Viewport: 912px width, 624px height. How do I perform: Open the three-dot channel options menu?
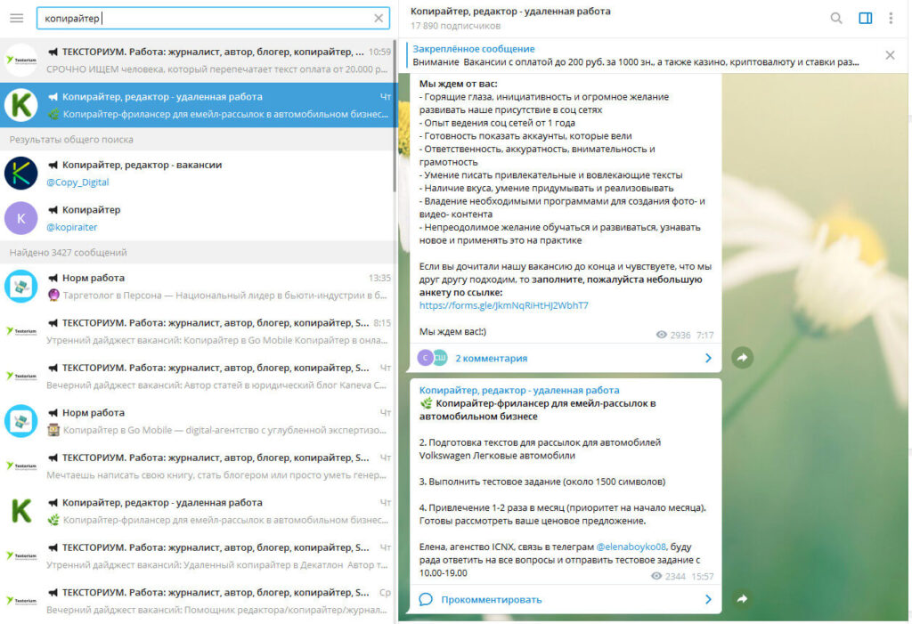[x=891, y=18]
